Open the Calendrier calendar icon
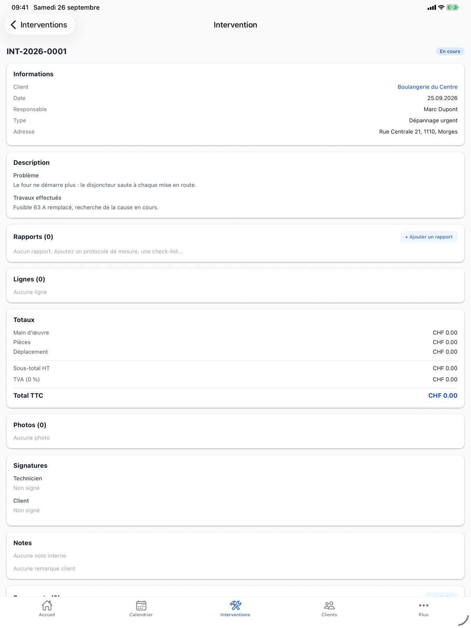 141,605
